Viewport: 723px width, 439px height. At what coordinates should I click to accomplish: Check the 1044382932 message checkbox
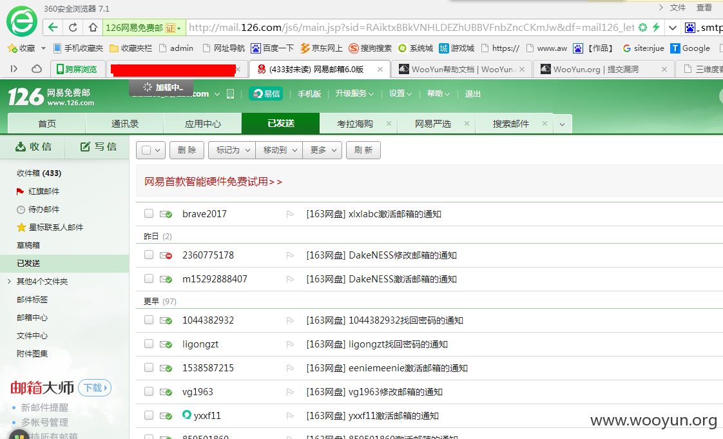tap(148, 320)
